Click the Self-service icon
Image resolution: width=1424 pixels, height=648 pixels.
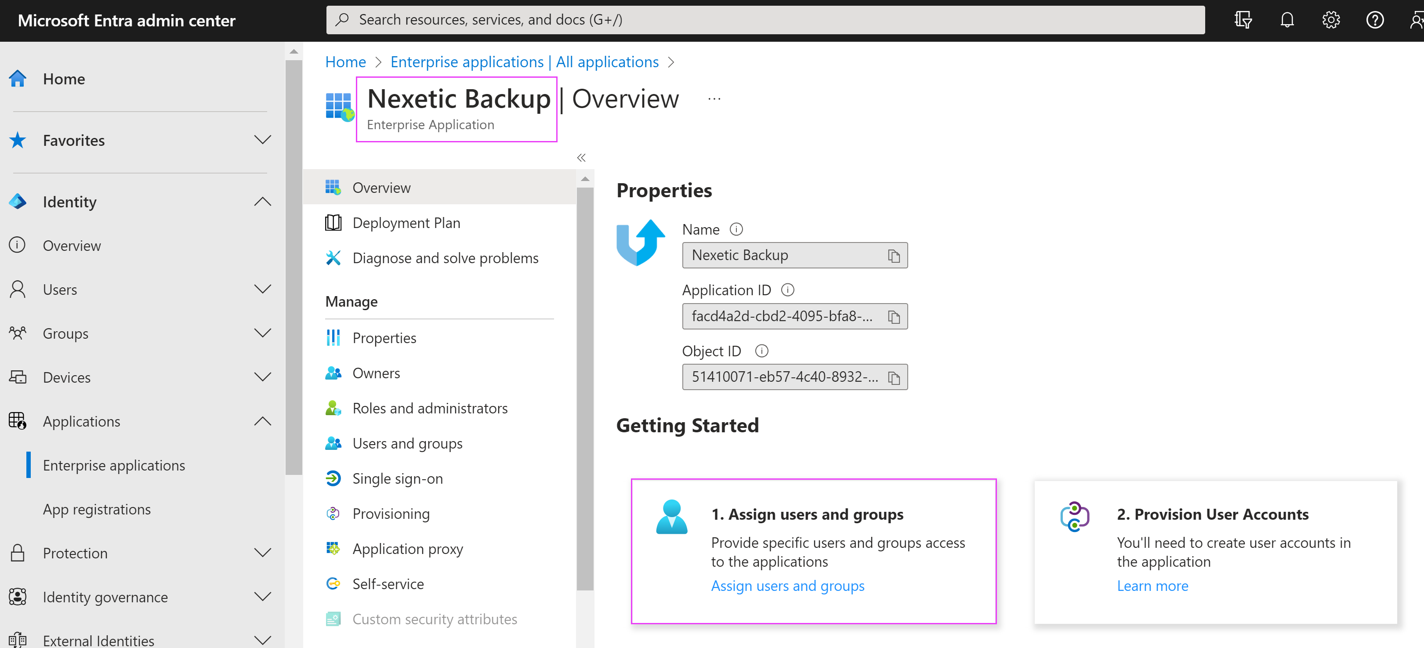tap(333, 583)
